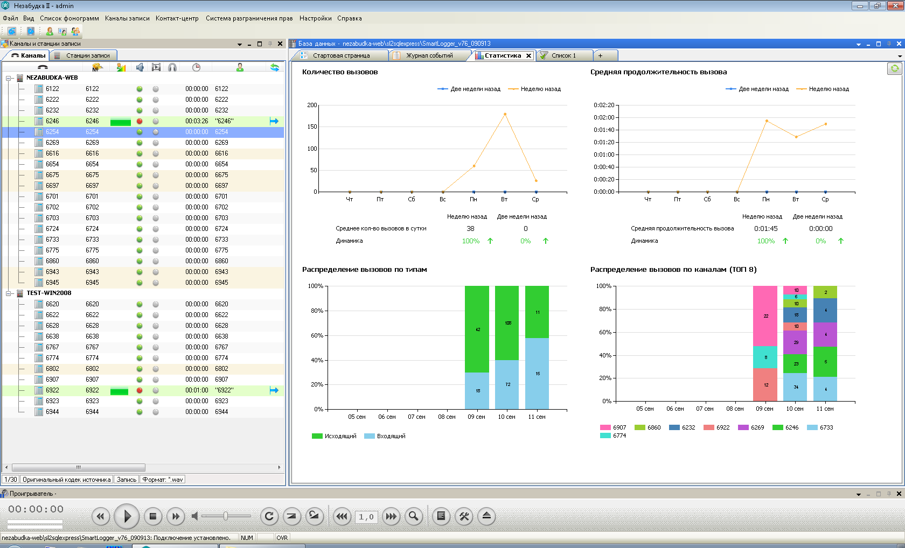Toggle green status indicator on row 6616

point(140,153)
